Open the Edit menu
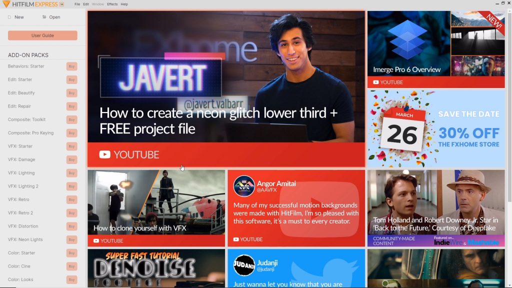 [x=86, y=4]
